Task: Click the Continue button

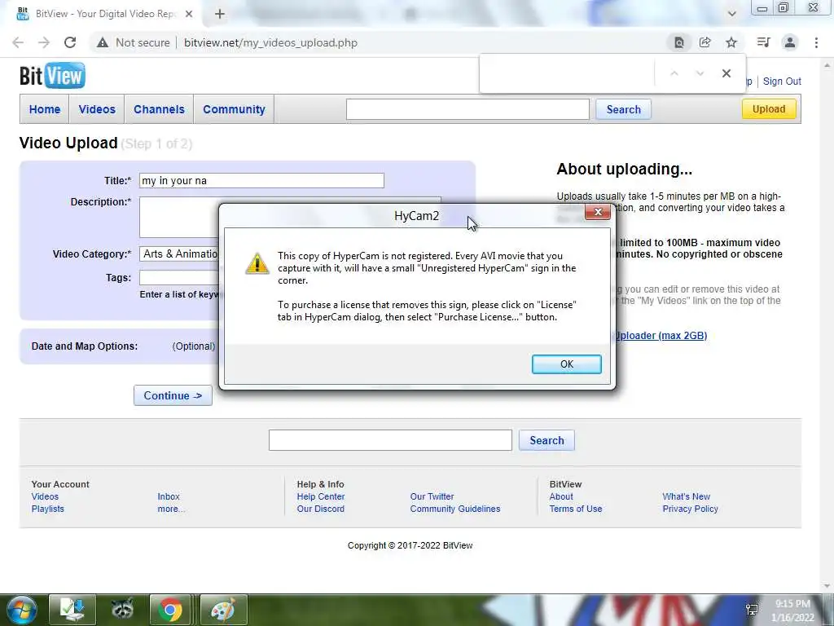Action: point(173,395)
